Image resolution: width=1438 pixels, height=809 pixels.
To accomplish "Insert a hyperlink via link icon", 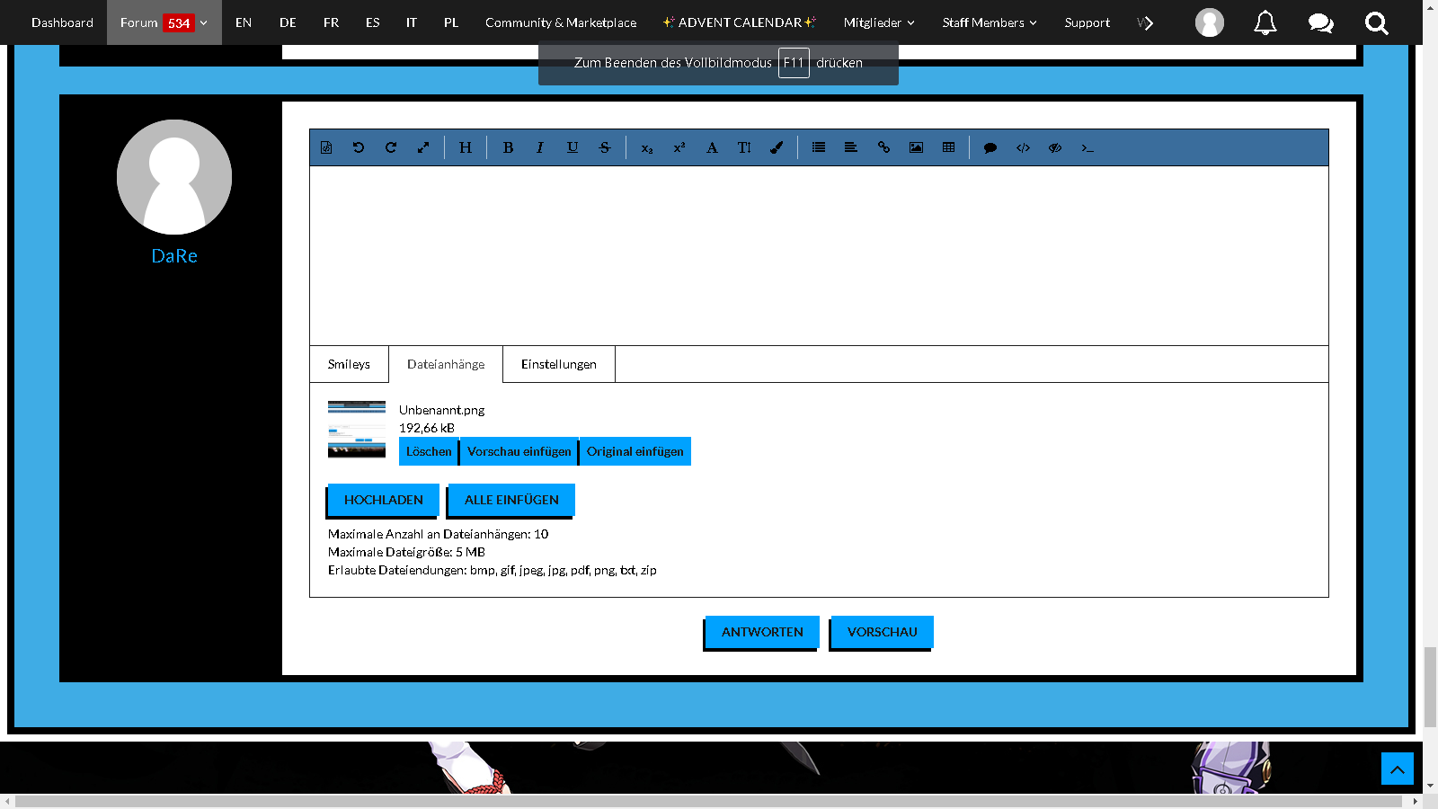I will click(883, 147).
